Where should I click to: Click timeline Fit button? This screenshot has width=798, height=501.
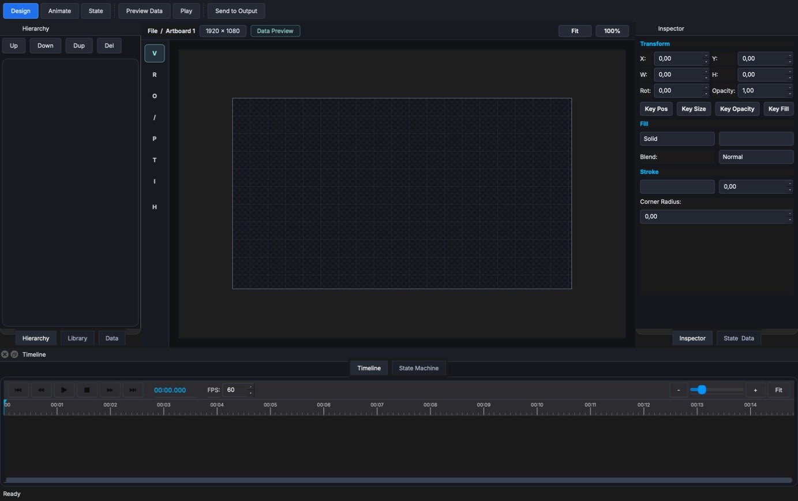click(778, 390)
